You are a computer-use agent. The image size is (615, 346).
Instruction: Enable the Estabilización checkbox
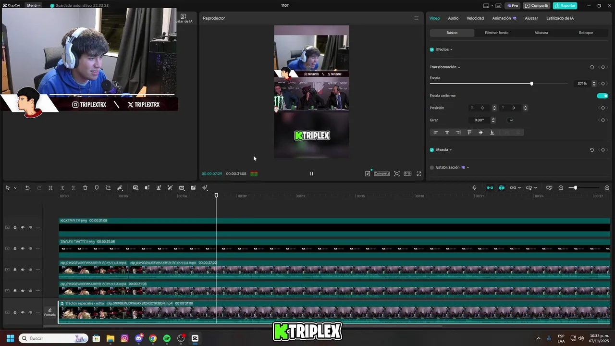coord(431,168)
